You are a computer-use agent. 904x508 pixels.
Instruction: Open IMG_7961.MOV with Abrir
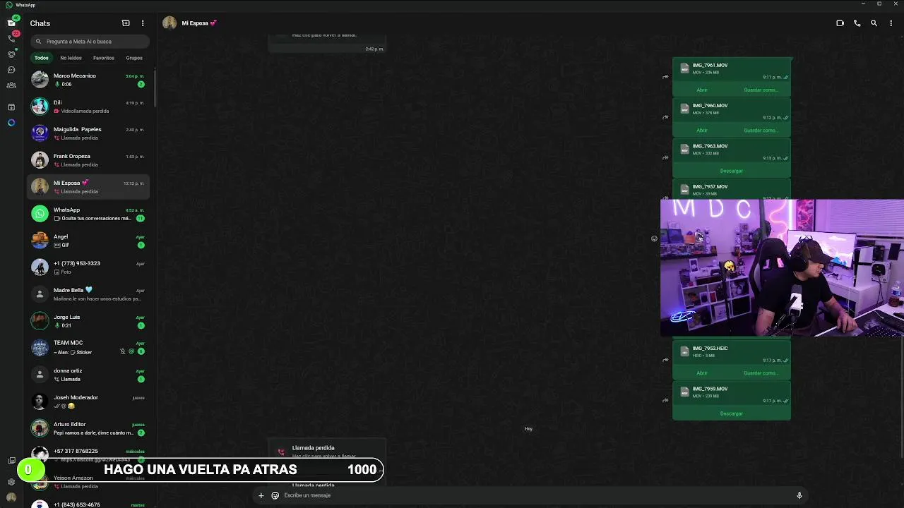tap(702, 90)
